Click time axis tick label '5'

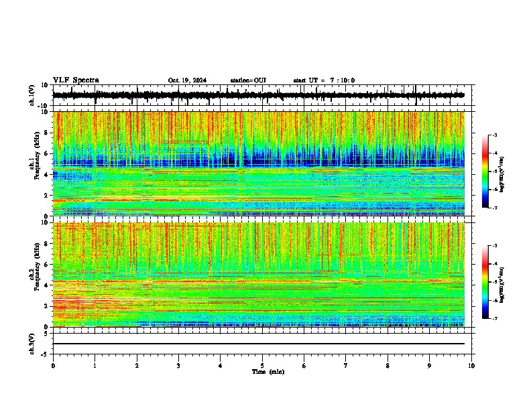tap(262, 366)
